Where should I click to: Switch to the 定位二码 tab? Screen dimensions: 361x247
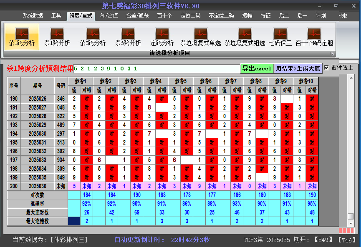coord(190,16)
